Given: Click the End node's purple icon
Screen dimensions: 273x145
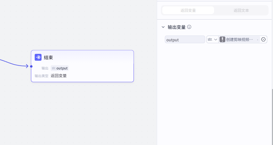Looking at the screenshot, I should (38, 57).
